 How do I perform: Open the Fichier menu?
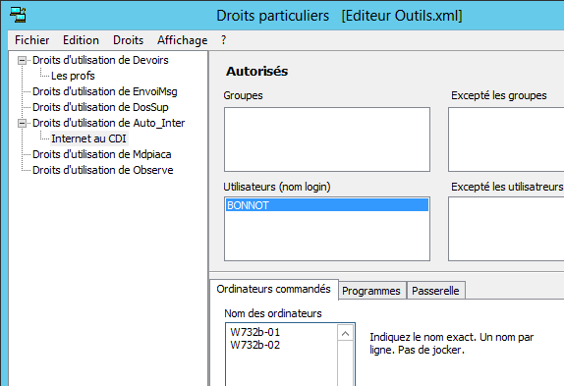pos(32,40)
